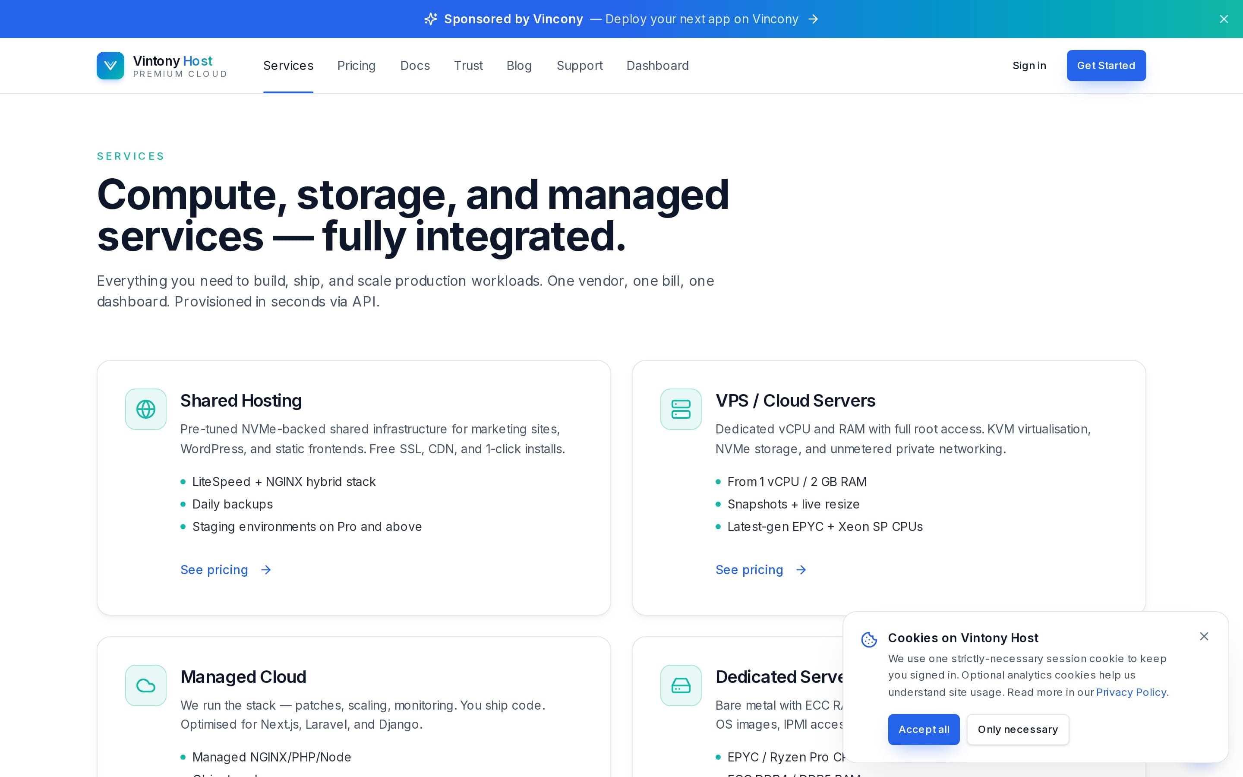Click the 'Cookies on Vintony Host' heading
Viewport: 1243px width, 777px height.
963,638
